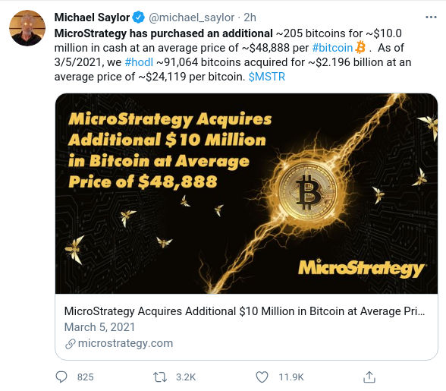The width and height of the screenshot is (446, 391).
Task: Click the retweet arrows icon
Action: [x=160, y=377]
